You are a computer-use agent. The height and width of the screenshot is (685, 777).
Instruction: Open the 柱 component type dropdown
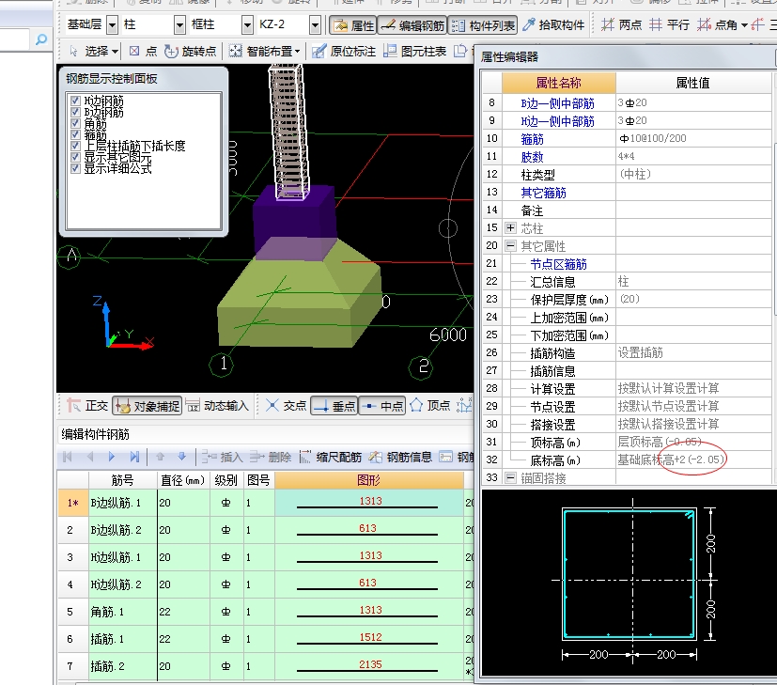(x=179, y=24)
